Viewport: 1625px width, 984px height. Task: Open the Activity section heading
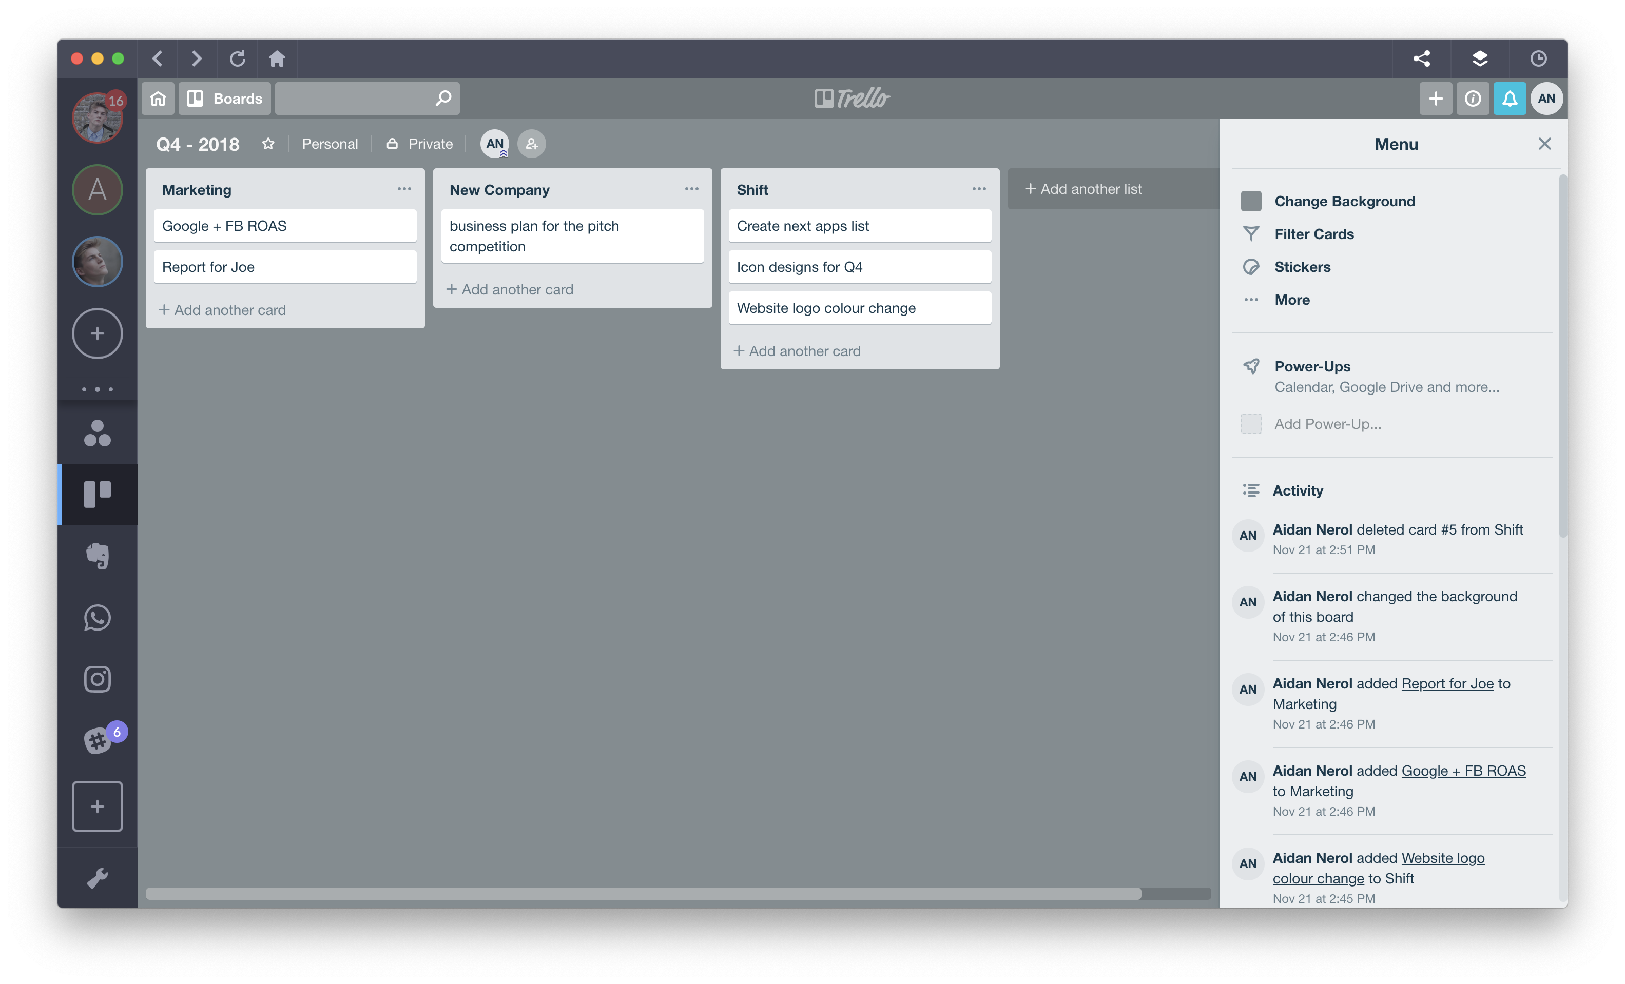[1297, 490]
